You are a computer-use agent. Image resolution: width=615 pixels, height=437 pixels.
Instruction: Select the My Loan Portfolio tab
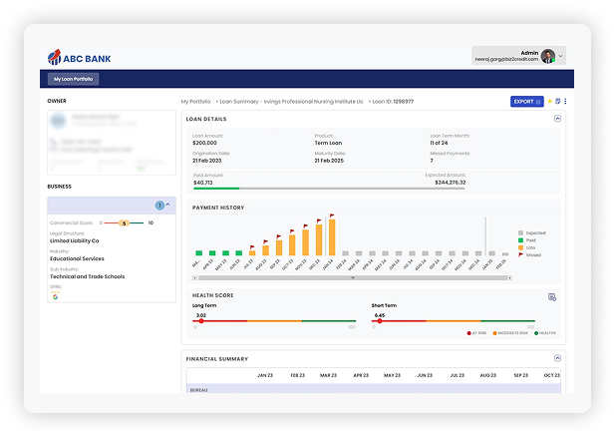76,79
